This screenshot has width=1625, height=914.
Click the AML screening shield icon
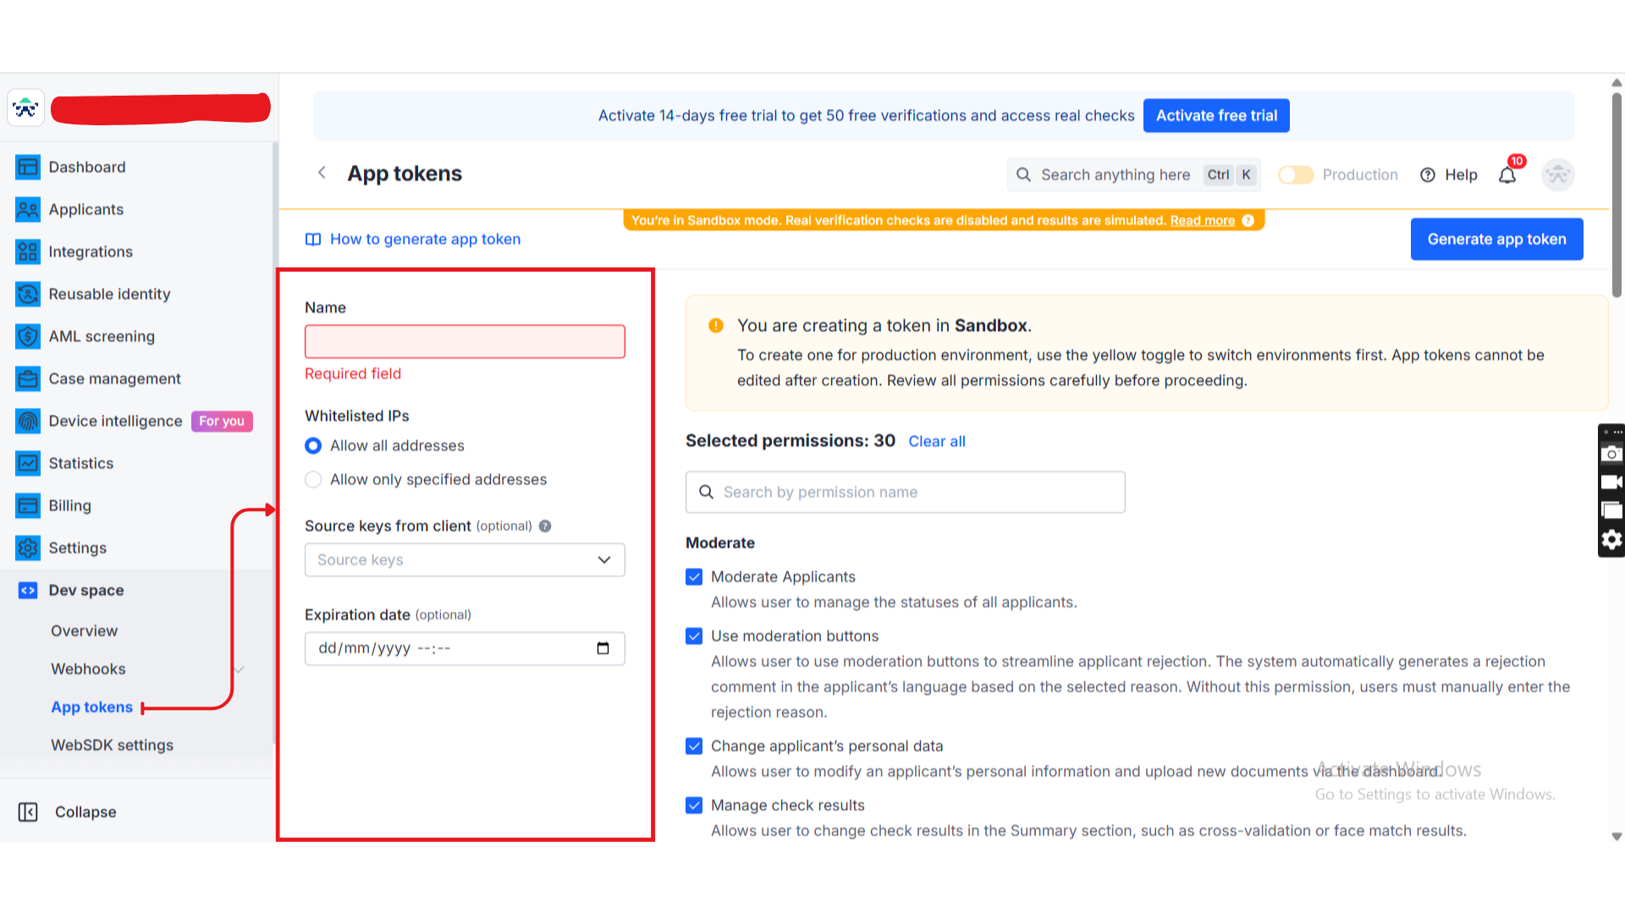[x=28, y=337]
